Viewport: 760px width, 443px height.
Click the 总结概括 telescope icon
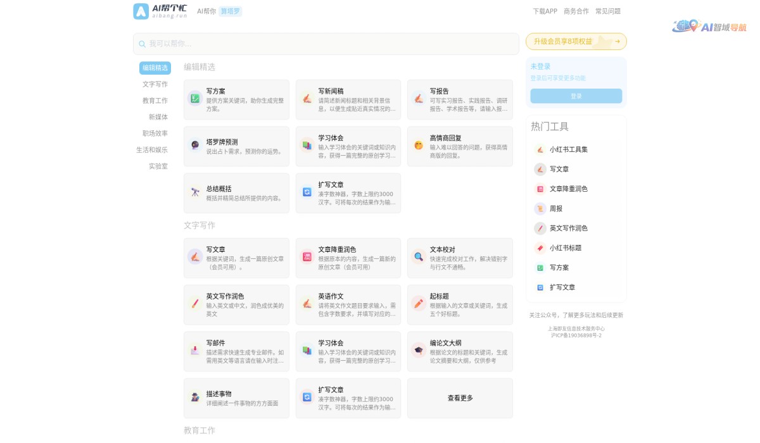coord(194,192)
